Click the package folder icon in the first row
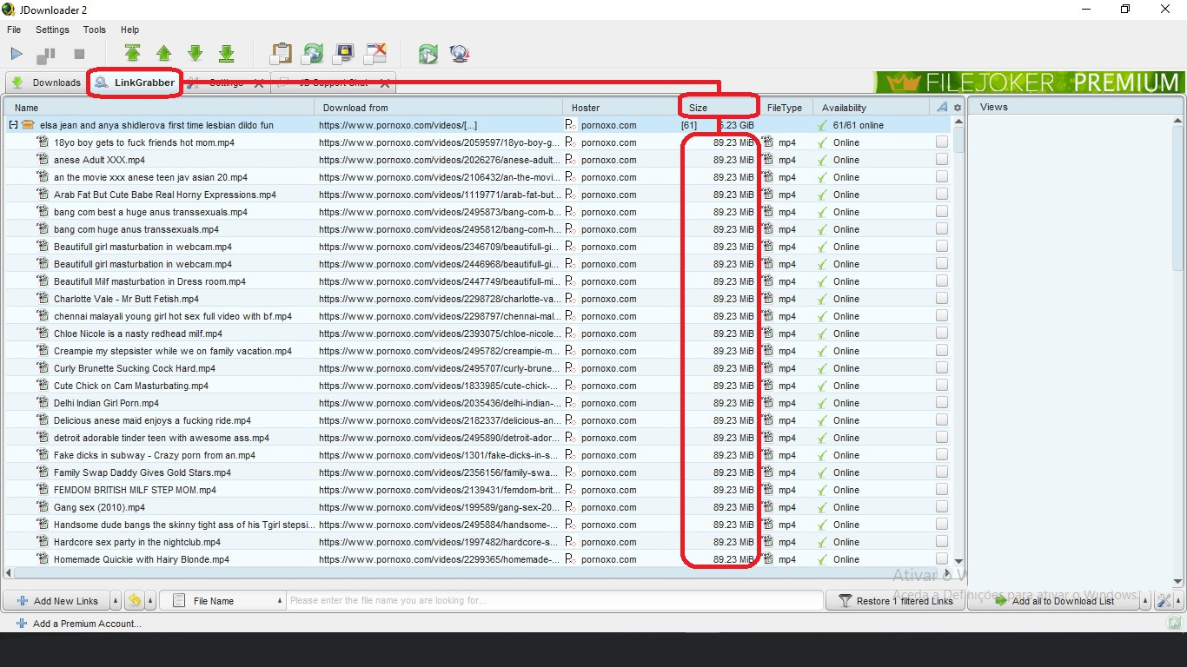Screen dimensions: 1187x667 [29, 125]
